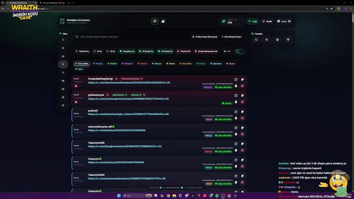Select the #edit tag filter

[x=79, y=69]
